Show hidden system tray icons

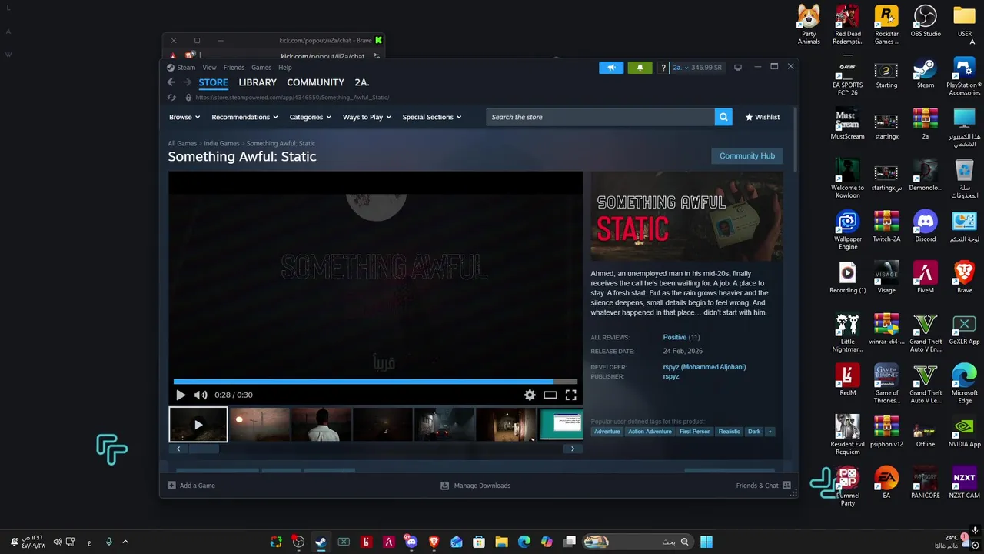[x=125, y=542]
